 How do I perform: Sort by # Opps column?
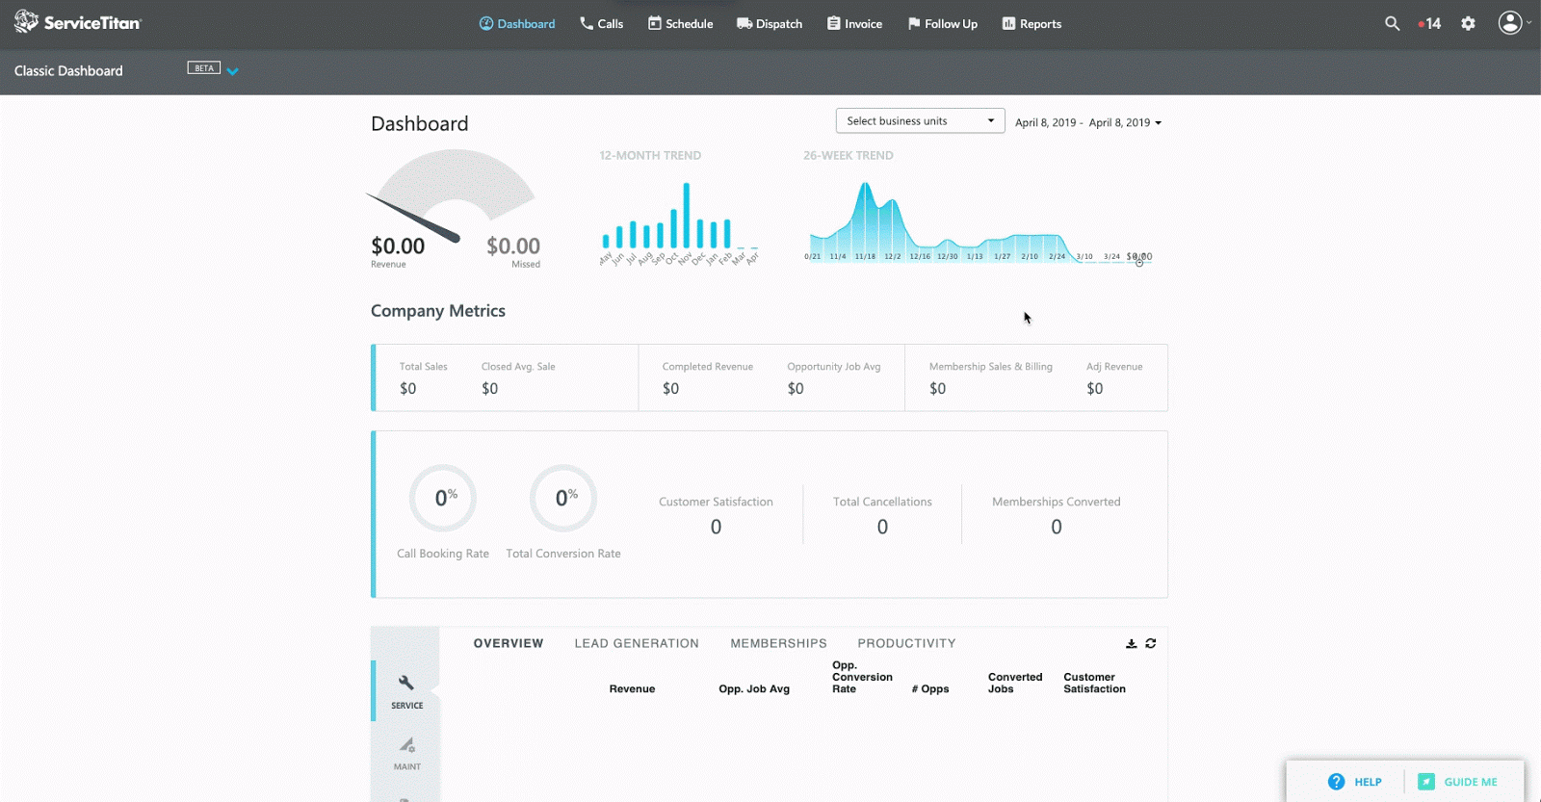(930, 689)
